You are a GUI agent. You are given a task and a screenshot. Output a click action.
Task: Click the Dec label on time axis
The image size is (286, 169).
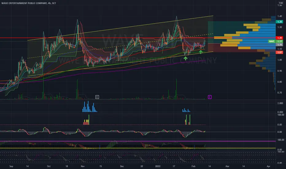point(122,166)
